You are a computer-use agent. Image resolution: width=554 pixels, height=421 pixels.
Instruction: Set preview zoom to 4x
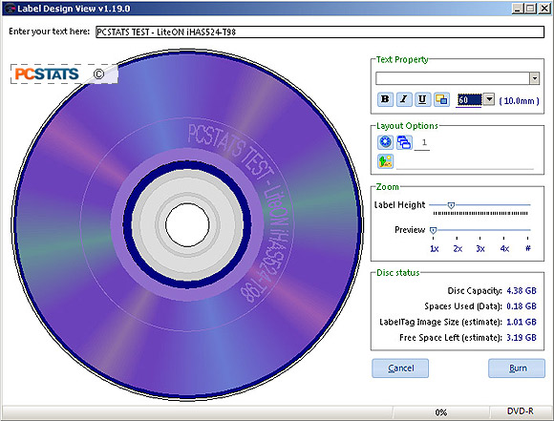(504, 248)
